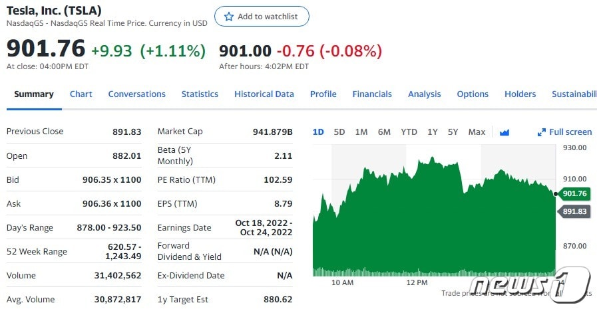Open the Statistics tab

pos(200,94)
